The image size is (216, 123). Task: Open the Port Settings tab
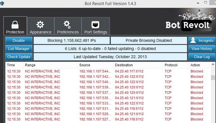click(96, 26)
